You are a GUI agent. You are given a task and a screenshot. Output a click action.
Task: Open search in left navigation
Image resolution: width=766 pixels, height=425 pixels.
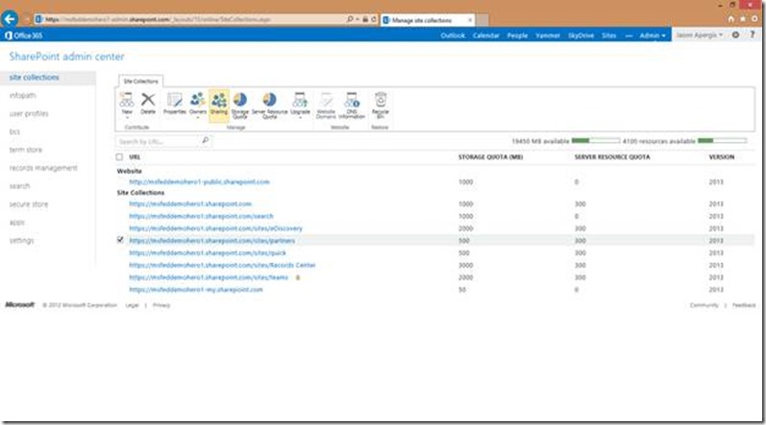19,186
